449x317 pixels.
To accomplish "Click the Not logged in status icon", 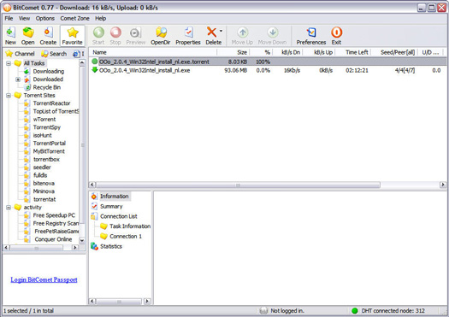I will click(x=263, y=311).
